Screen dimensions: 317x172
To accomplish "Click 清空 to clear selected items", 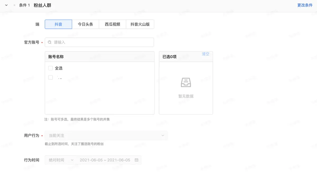I will pyautogui.click(x=206, y=54).
